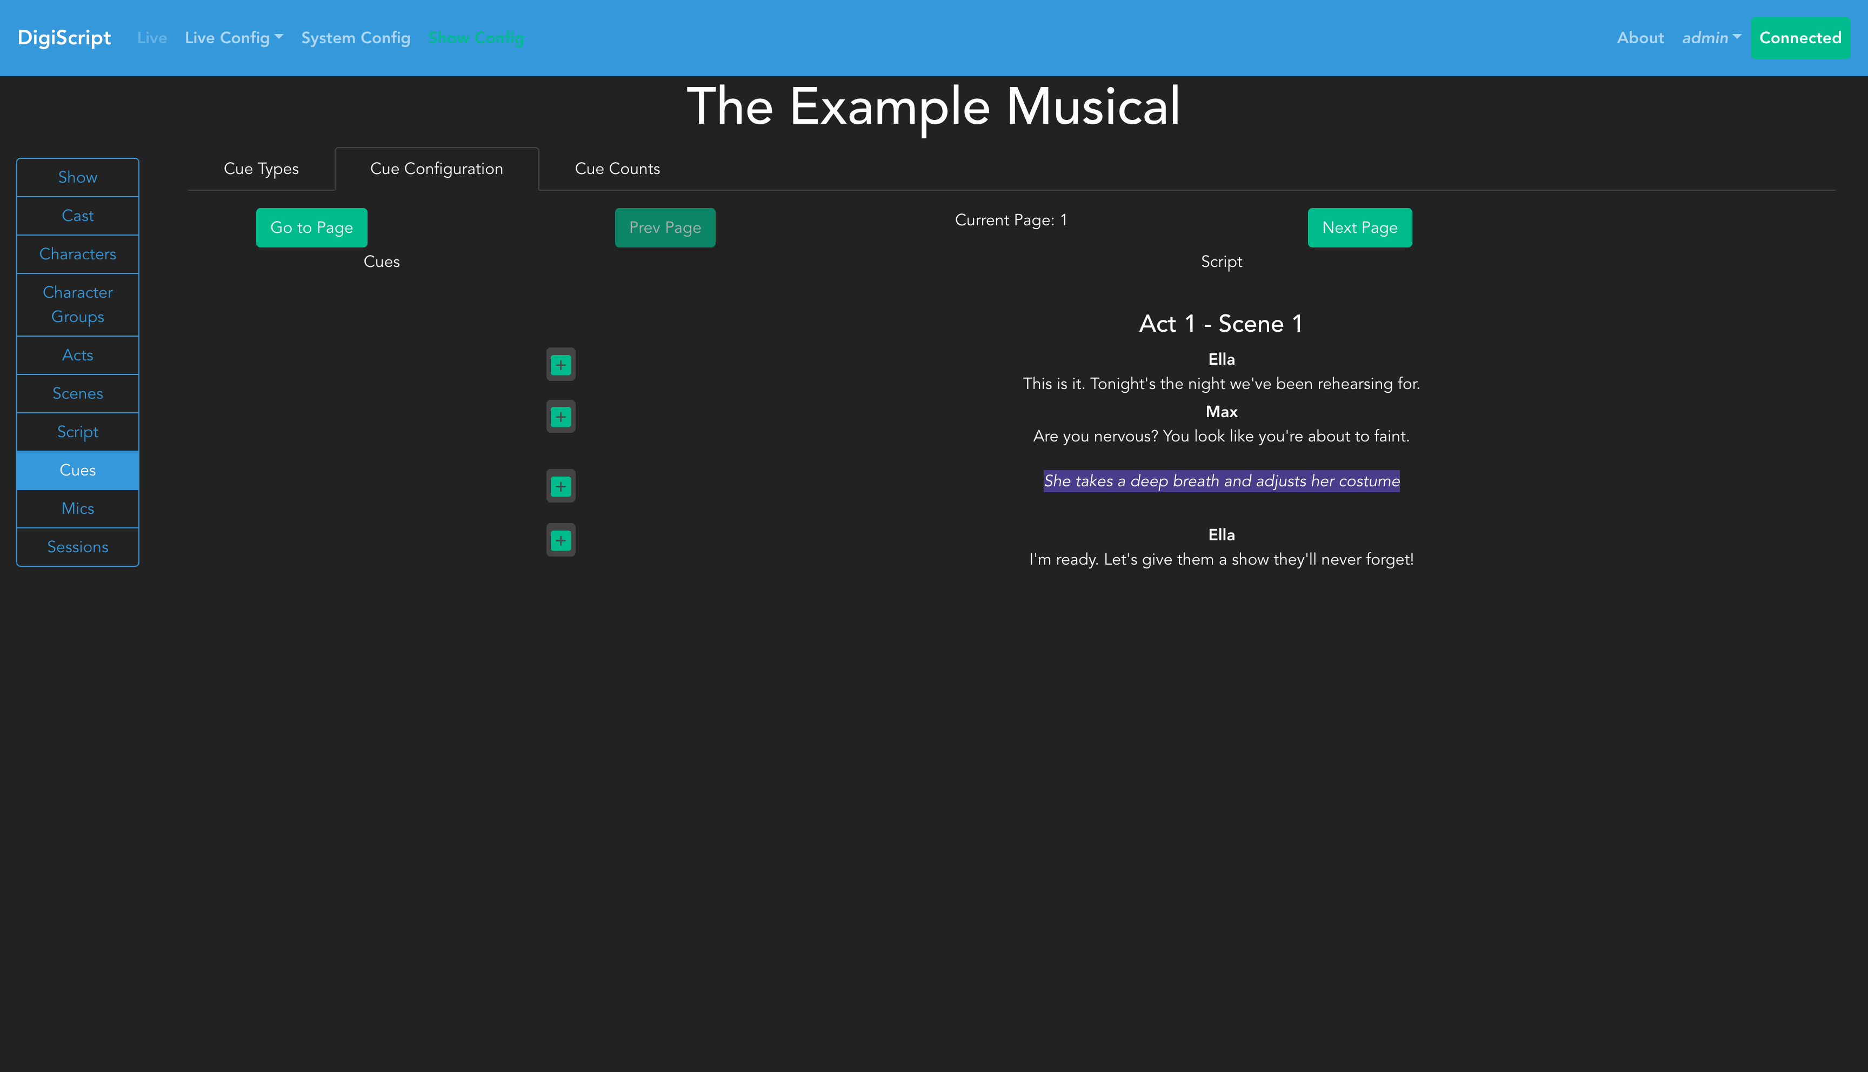Select the Cue Configuration tab
This screenshot has height=1072, width=1868.
[436, 169]
